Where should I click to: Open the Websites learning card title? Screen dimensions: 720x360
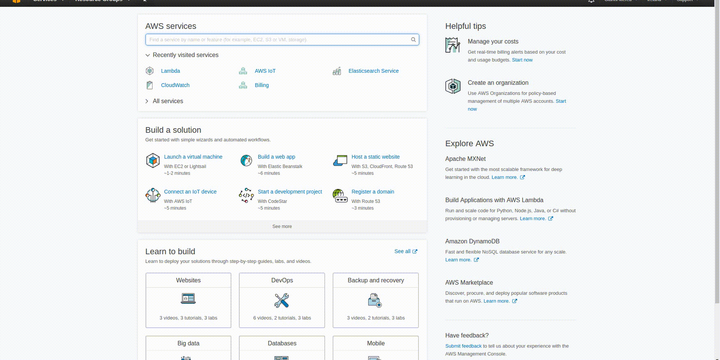pos(188,280)
